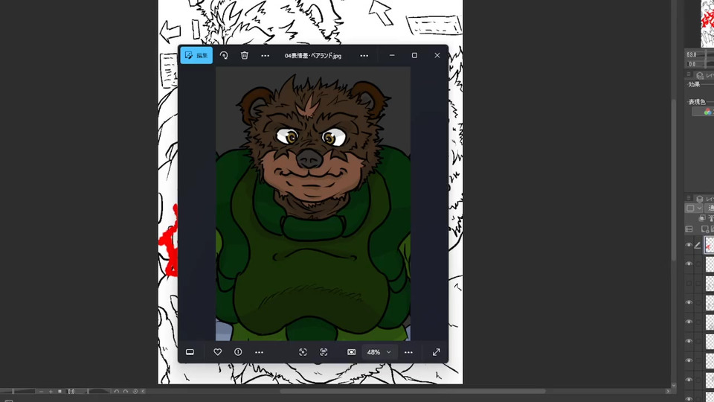Rotate canvas left using status bar icon
Viewport: 714px width, 402px height.
[117, 391]
